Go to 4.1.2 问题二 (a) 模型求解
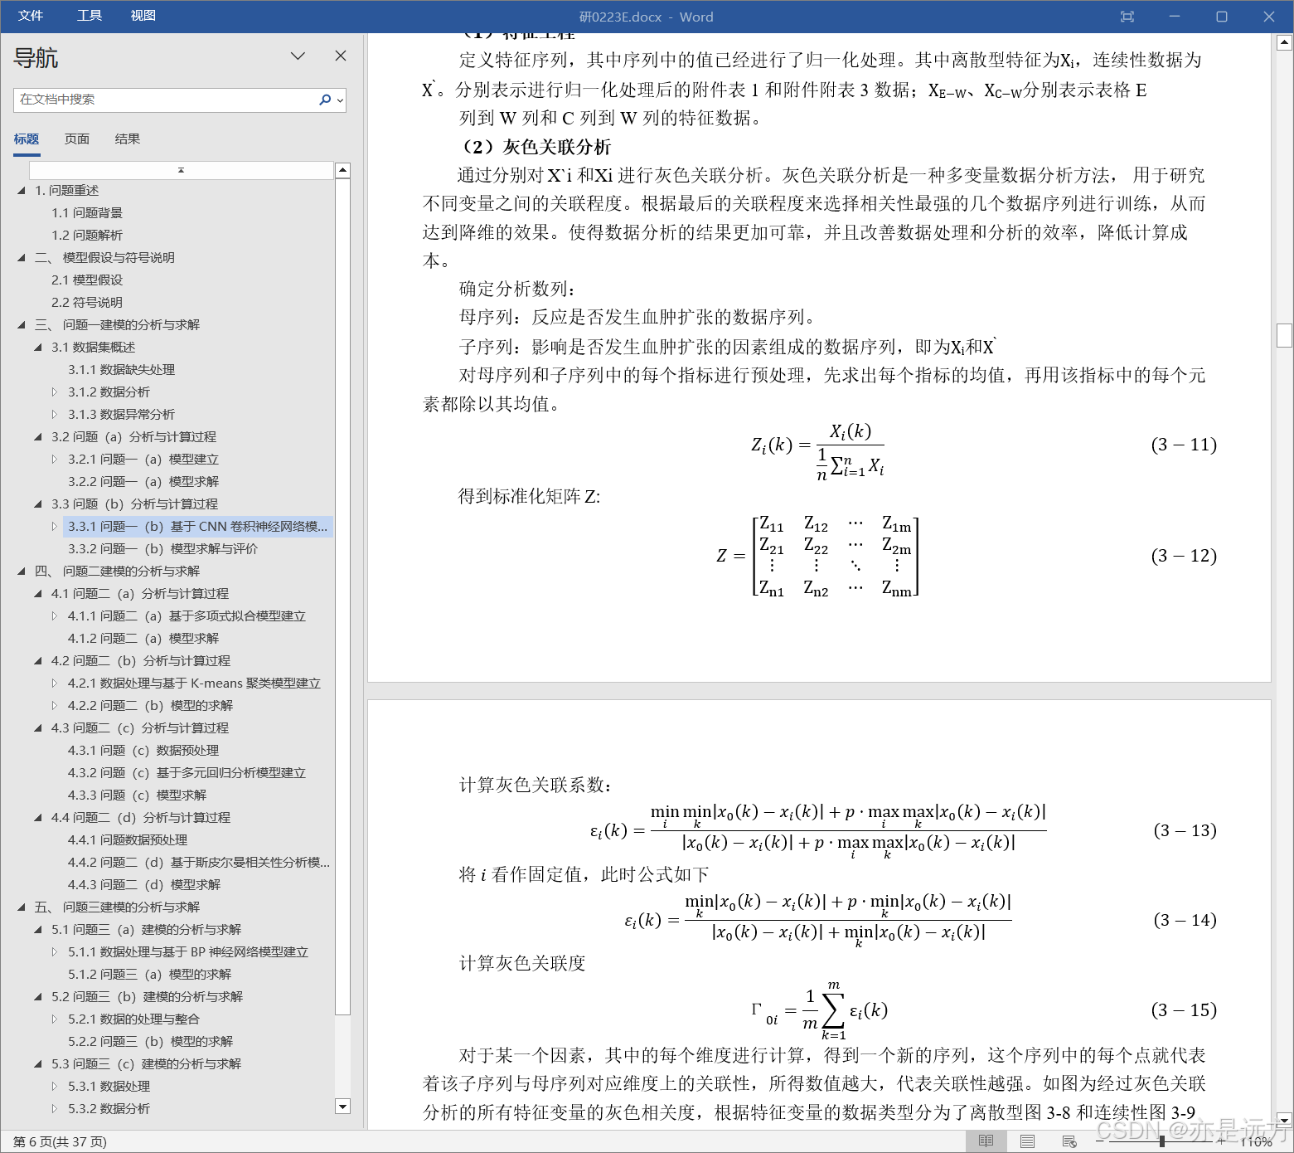Image resolution: width=1294 pixels, height=1153 pixels. pos(143,639)
